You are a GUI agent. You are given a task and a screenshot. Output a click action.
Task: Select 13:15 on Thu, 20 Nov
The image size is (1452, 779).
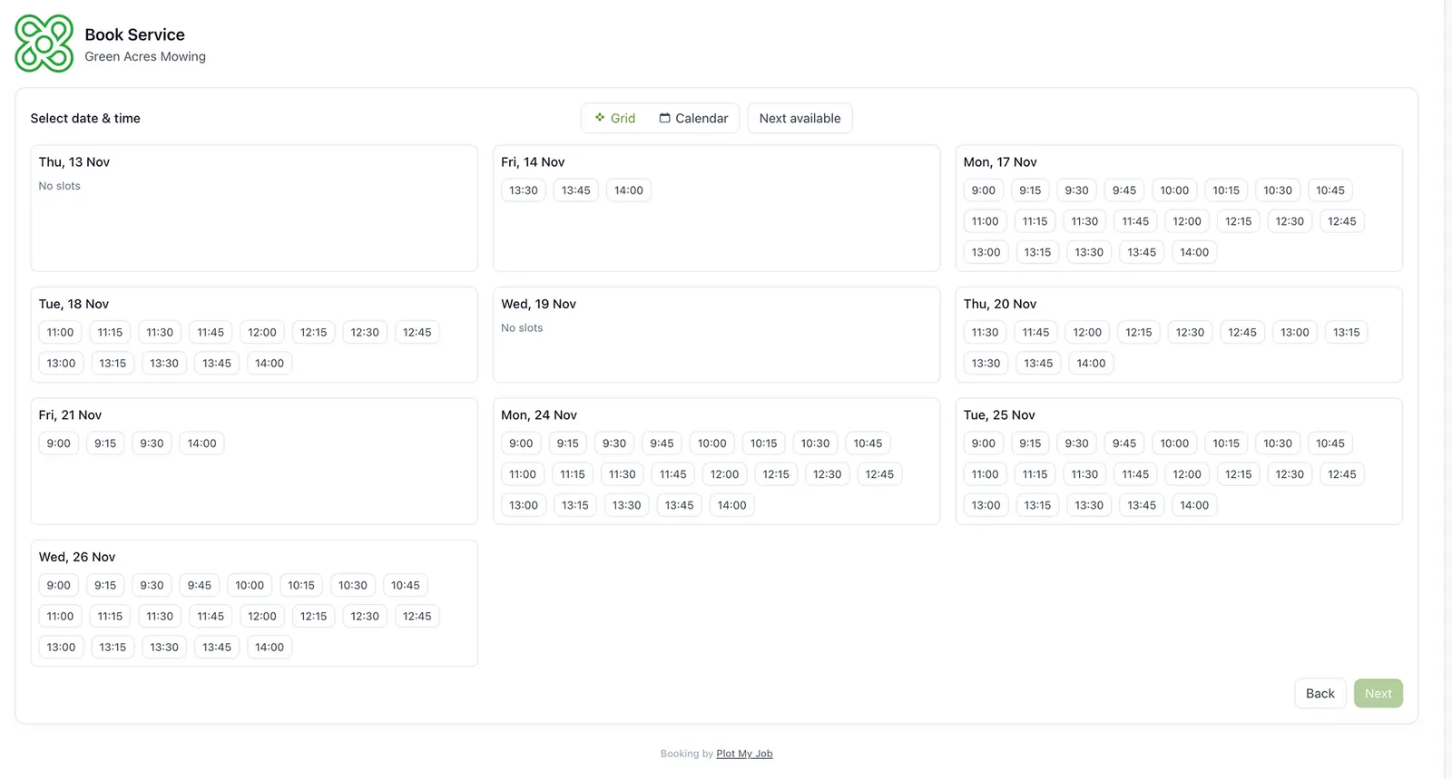click(1346, 333)
